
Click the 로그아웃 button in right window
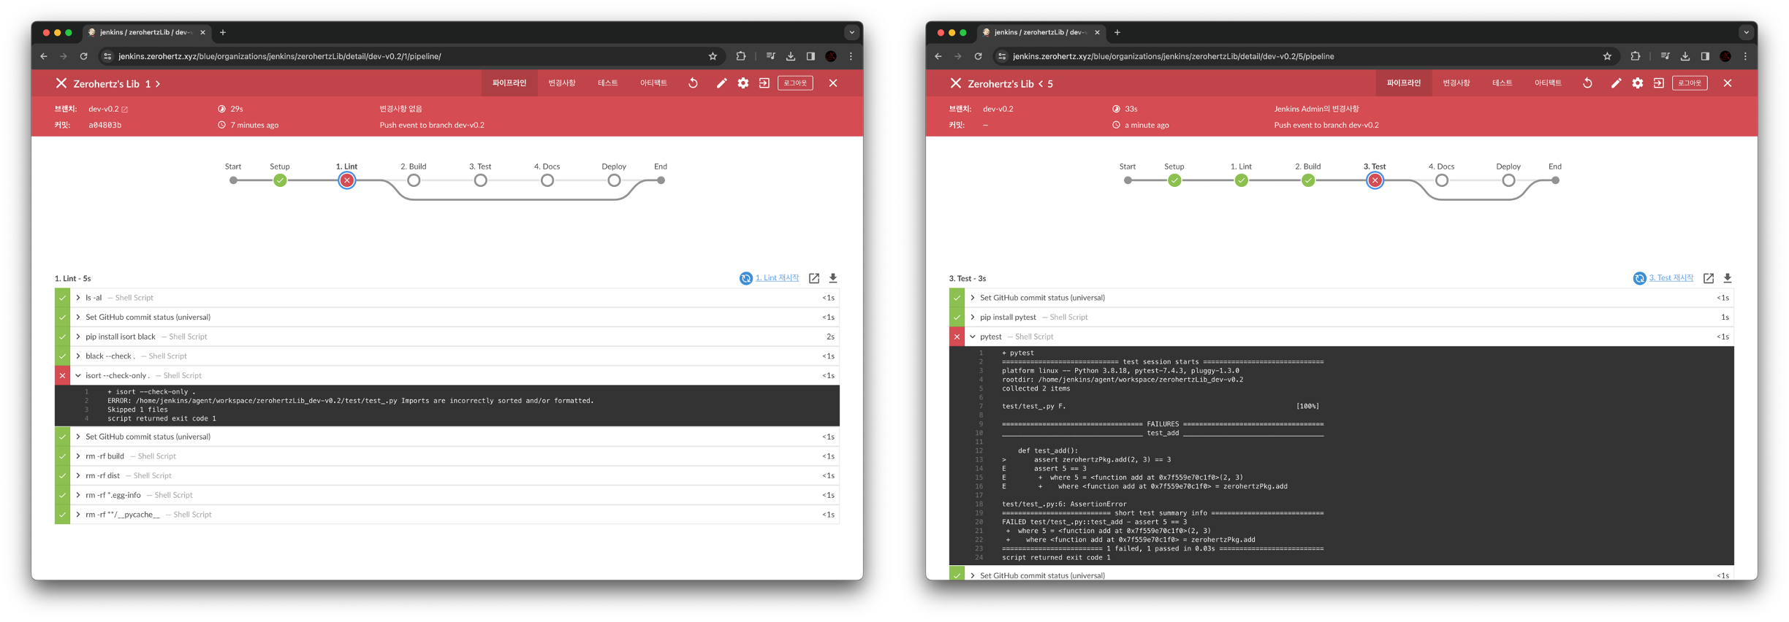pyautogui.click(x=1690, y=83)
